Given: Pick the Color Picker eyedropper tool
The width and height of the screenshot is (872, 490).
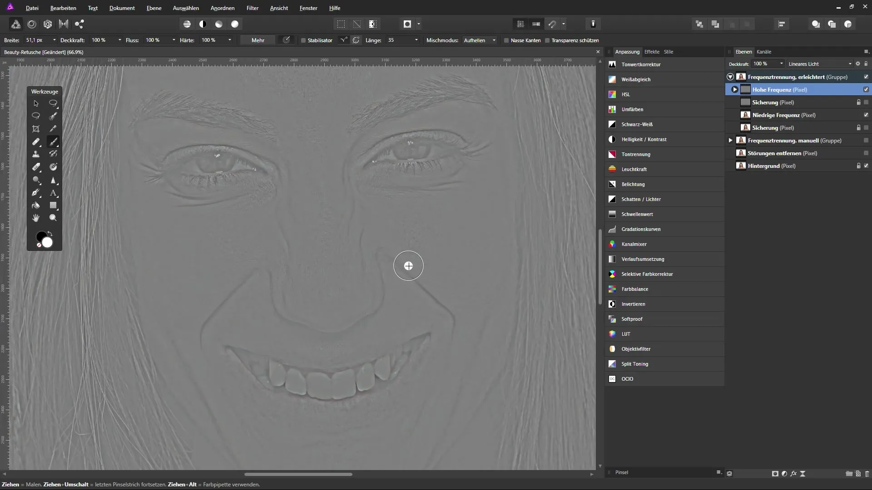Looking at the screenshot, I should [53, 129].
